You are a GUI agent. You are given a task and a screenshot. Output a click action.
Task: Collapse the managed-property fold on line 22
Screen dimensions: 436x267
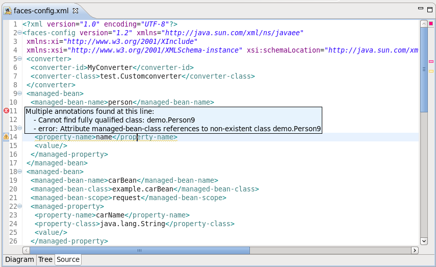point(20,206)
